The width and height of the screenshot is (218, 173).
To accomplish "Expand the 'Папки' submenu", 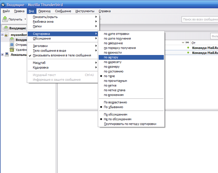I will (63, 26).
